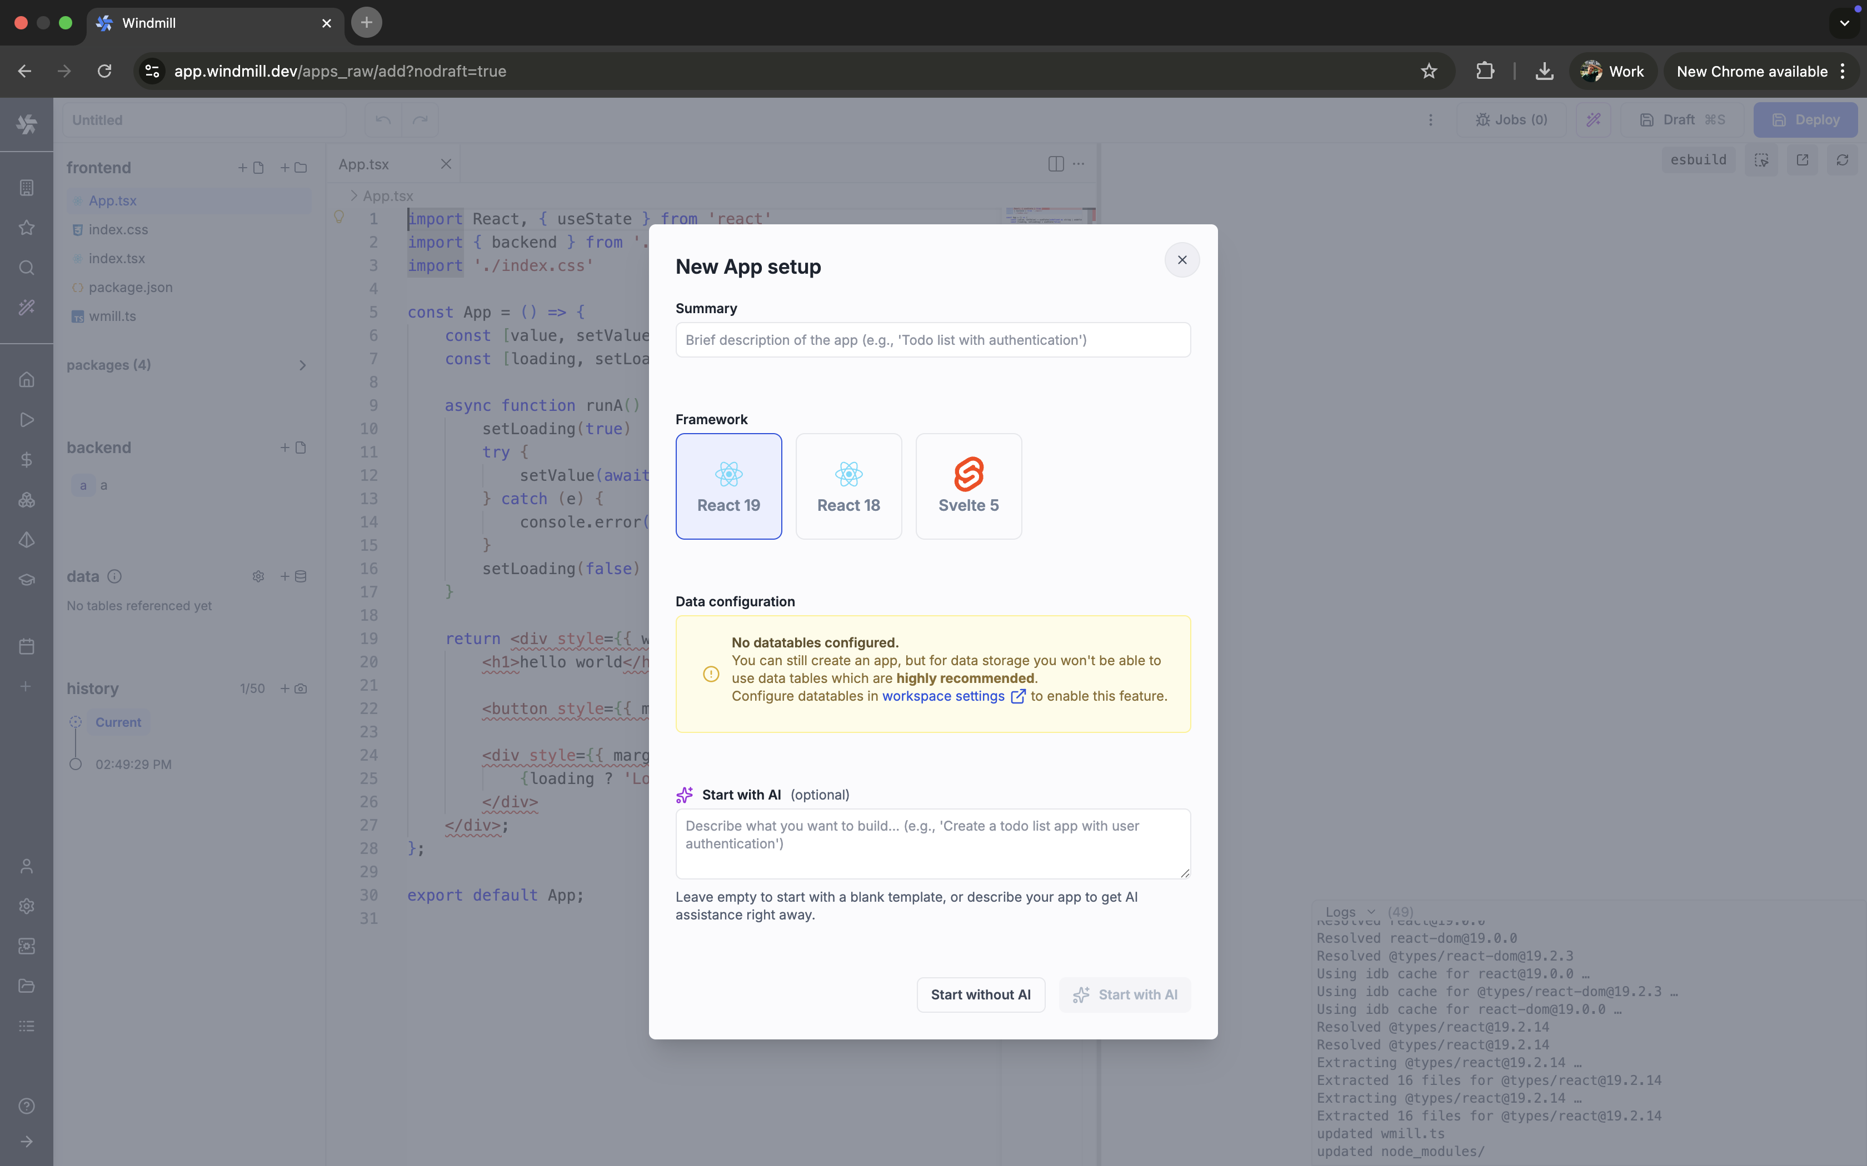The width and height of the screenshot is (1867, 1166).
Task: Select the React 18 framework option
Action: tap(848, 486)
